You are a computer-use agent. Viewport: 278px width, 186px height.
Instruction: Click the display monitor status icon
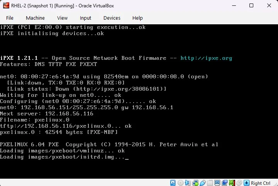tap(217, 183)
